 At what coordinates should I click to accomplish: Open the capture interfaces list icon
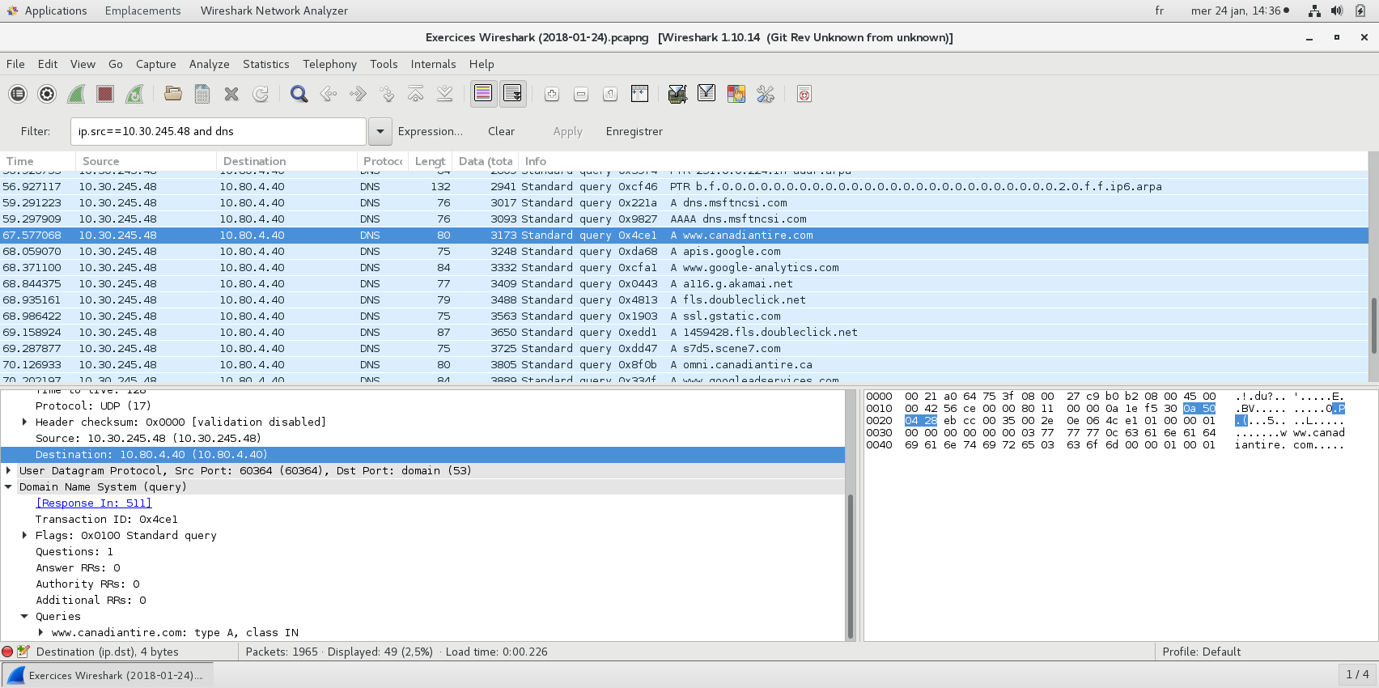pyautogui.click(x=18, y=94)
